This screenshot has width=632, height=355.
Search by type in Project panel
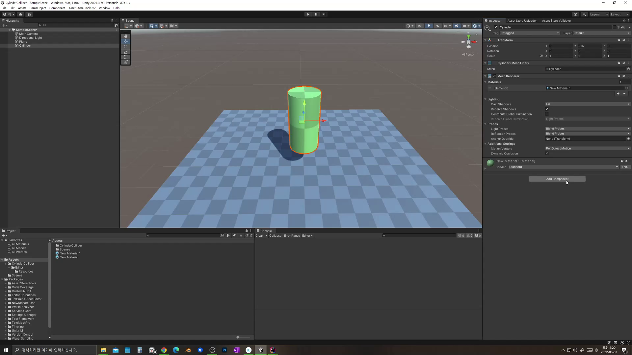[228, 236]
